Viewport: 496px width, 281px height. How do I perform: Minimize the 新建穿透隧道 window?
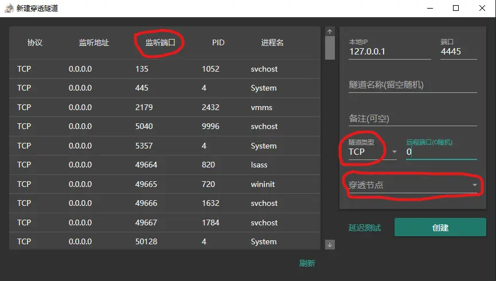[x=430, y=8]
